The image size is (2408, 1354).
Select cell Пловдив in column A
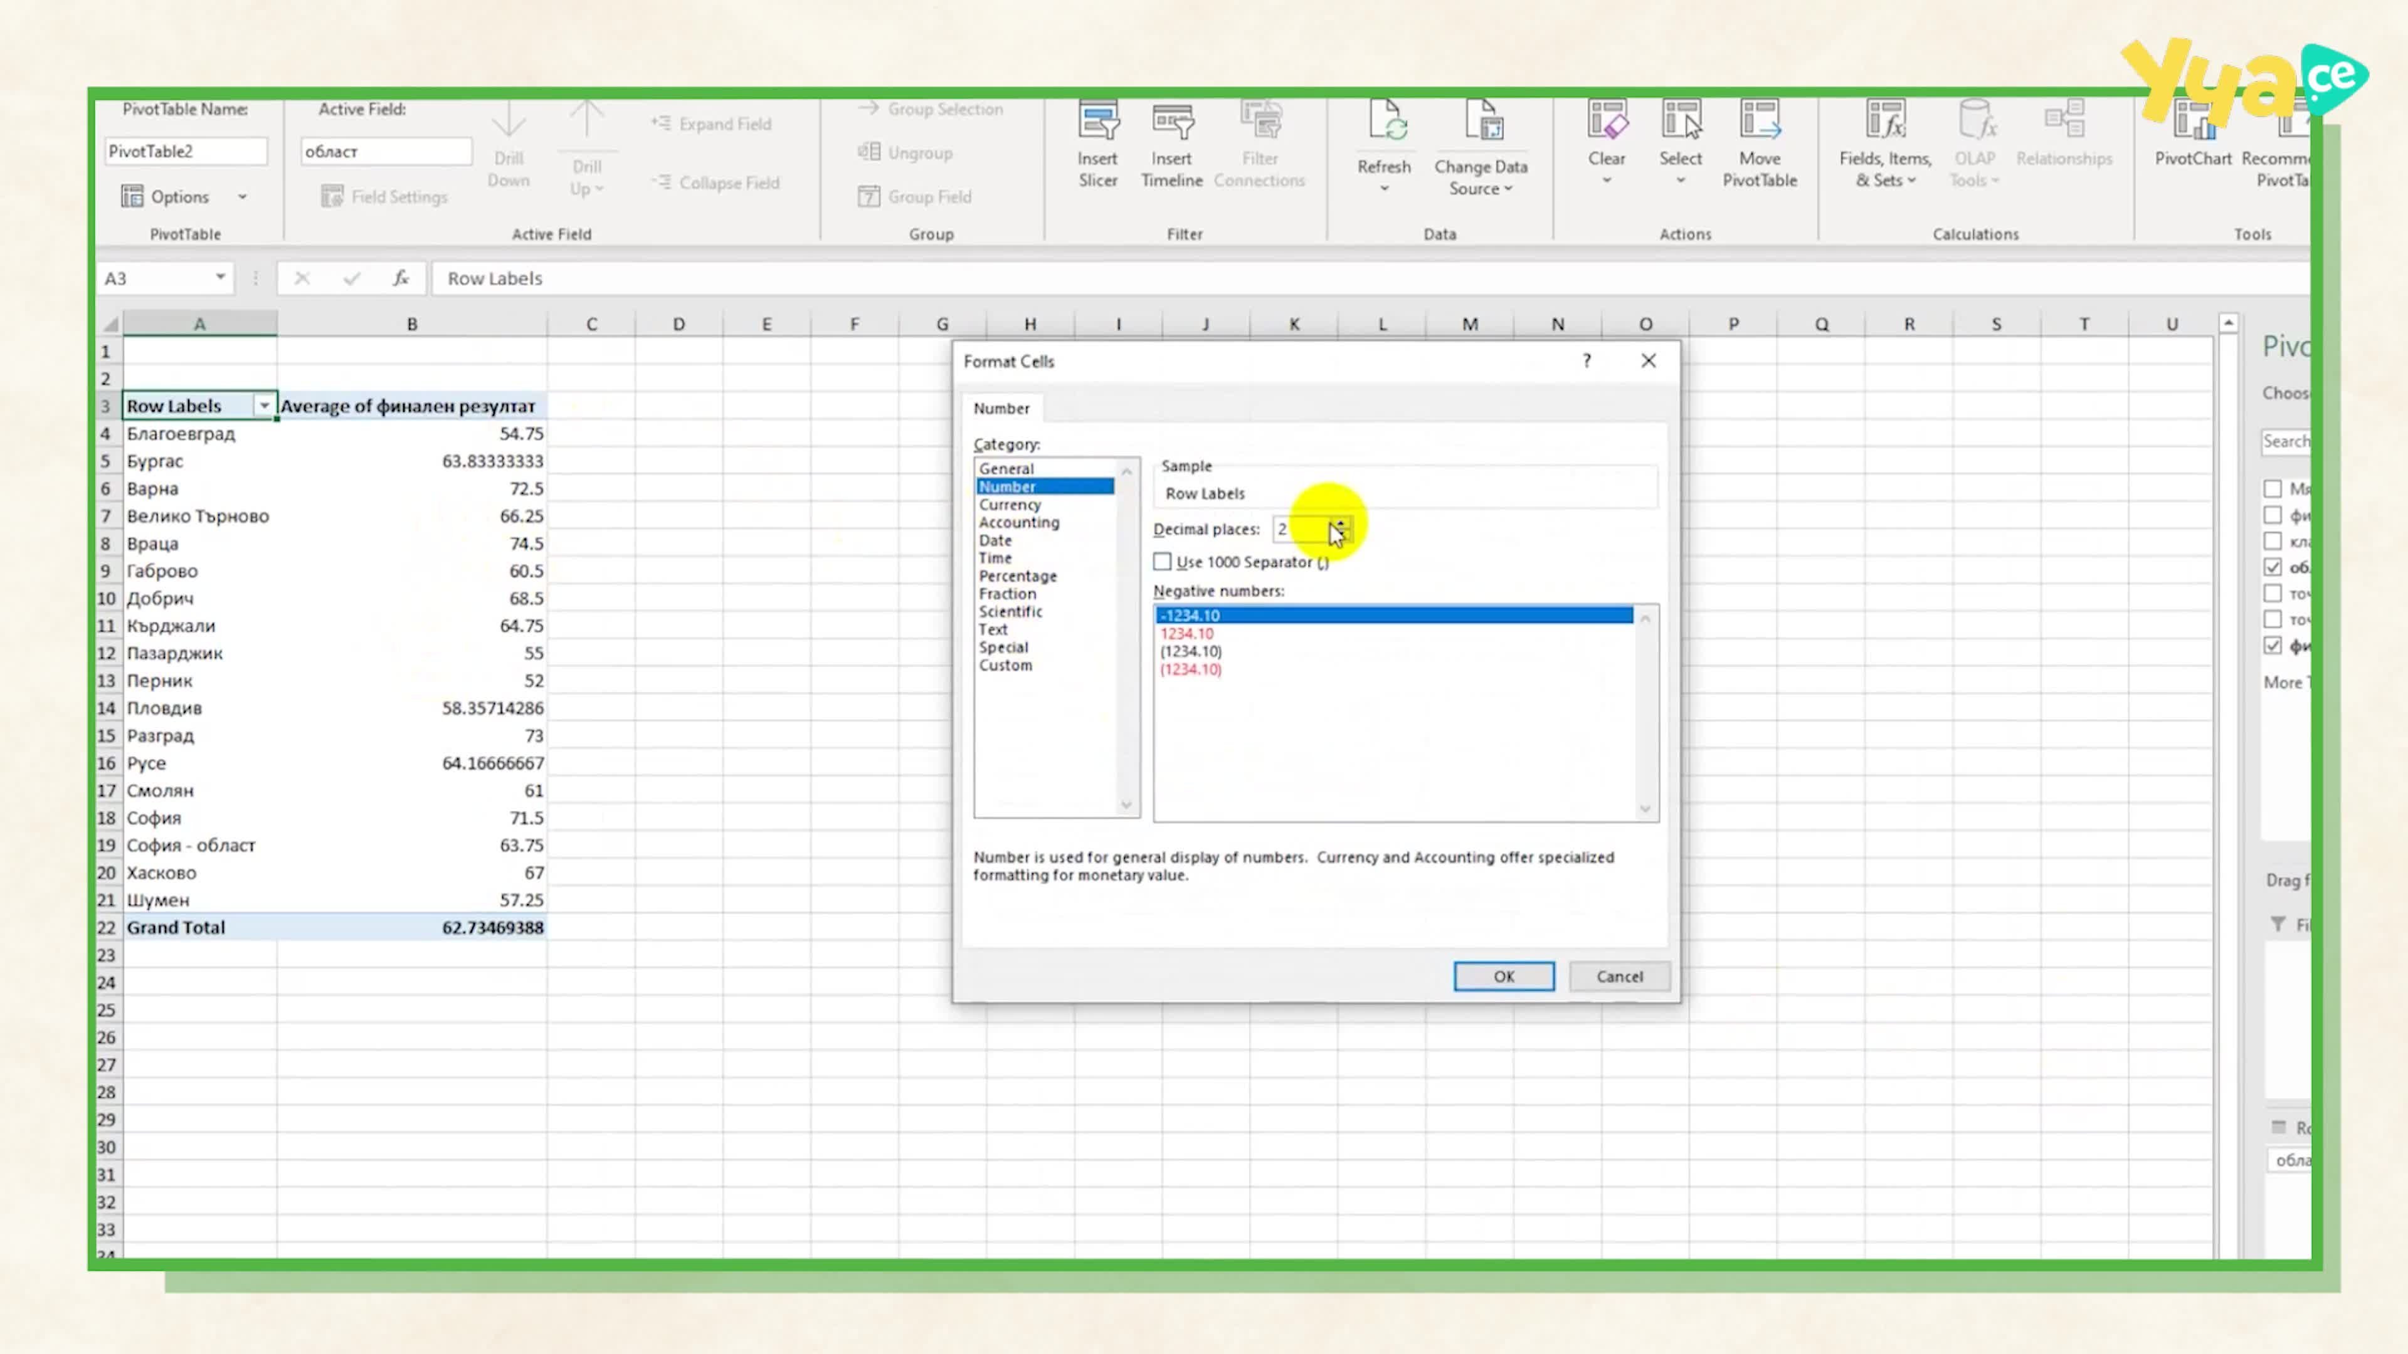[x=199, y=708]
